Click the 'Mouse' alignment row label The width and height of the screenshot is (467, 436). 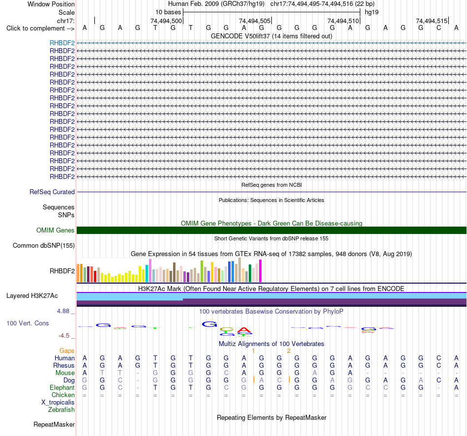(x=65, y=373)
